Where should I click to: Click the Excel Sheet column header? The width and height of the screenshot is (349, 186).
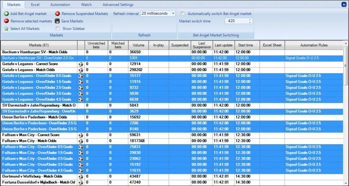point(272,45)
